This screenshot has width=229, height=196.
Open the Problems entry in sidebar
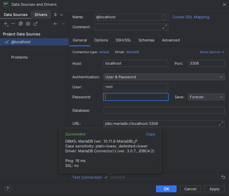19,57
